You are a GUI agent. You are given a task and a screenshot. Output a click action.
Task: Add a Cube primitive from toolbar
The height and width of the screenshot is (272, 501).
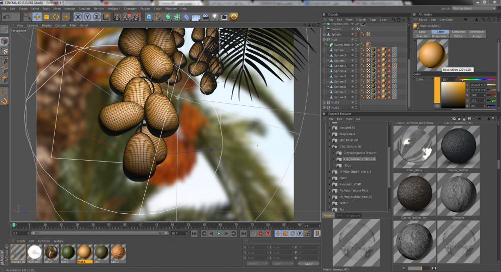149,17
